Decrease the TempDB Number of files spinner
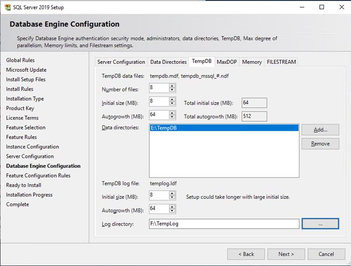This screenshot has width=351, height=266. coord(172,90)
